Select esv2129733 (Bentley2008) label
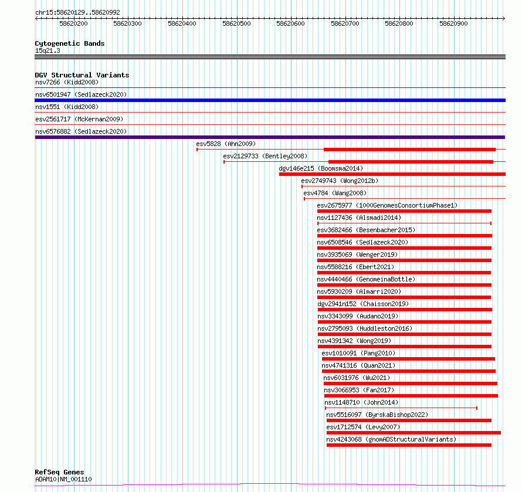 click(x=265, y=156)
